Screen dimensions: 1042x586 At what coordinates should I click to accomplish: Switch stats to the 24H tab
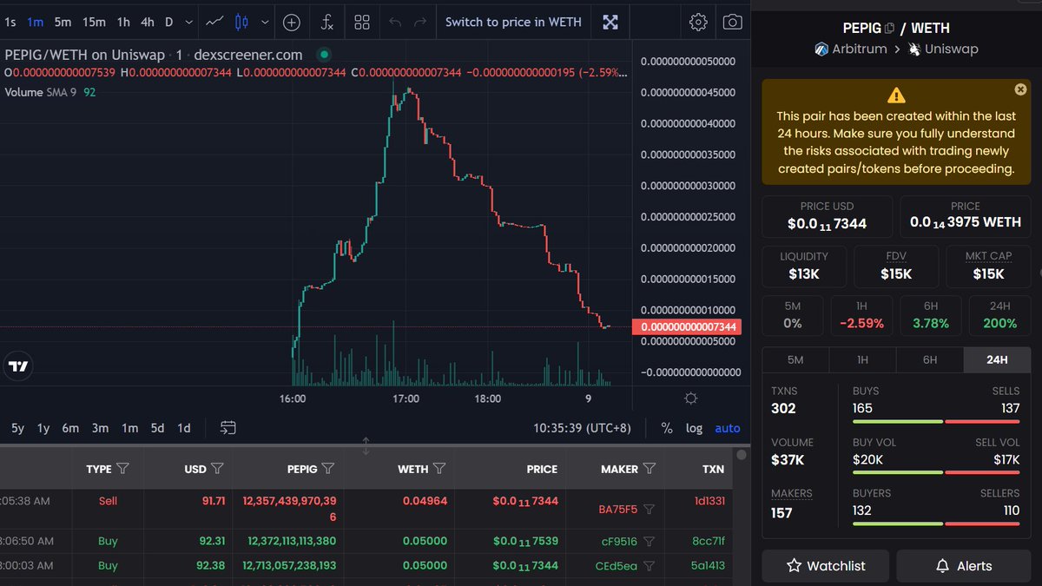(x=997, y=359)
